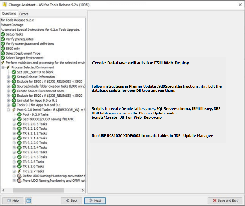Expand the Source/Include folder creation tasks node

[8, 86]
